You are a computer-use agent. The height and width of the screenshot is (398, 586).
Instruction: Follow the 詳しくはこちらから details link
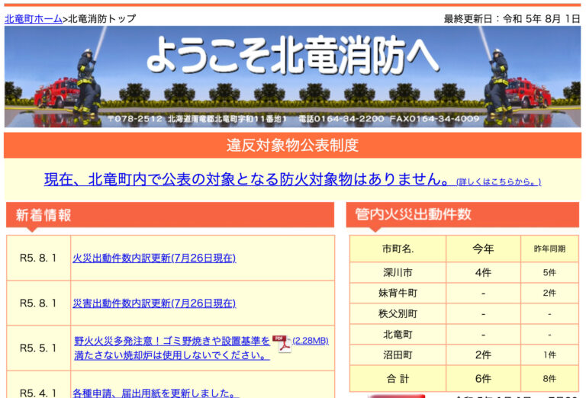pos(498,181)
